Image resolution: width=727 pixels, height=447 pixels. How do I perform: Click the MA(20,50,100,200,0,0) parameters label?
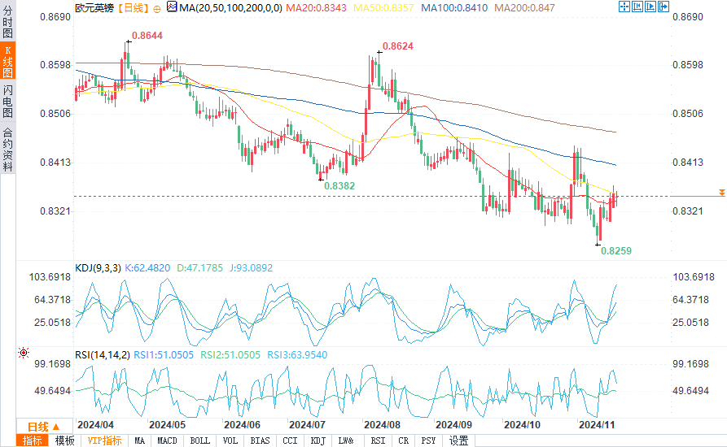click(x=230, y=8)
